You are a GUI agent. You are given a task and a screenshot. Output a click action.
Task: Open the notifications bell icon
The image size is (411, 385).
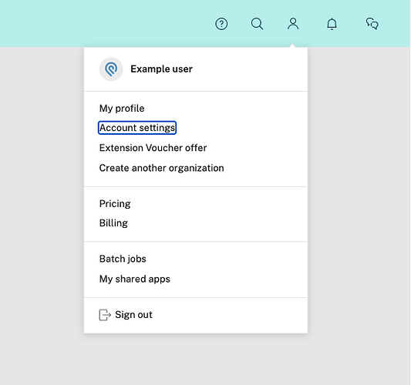[332, 24]
